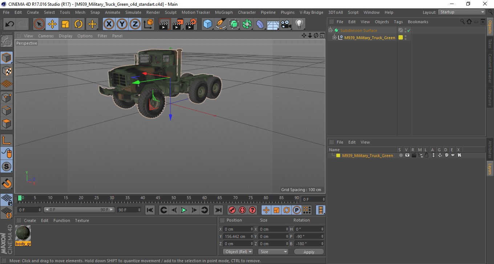Open the MoGraph menu
The image size is (494, 264).
224,12
